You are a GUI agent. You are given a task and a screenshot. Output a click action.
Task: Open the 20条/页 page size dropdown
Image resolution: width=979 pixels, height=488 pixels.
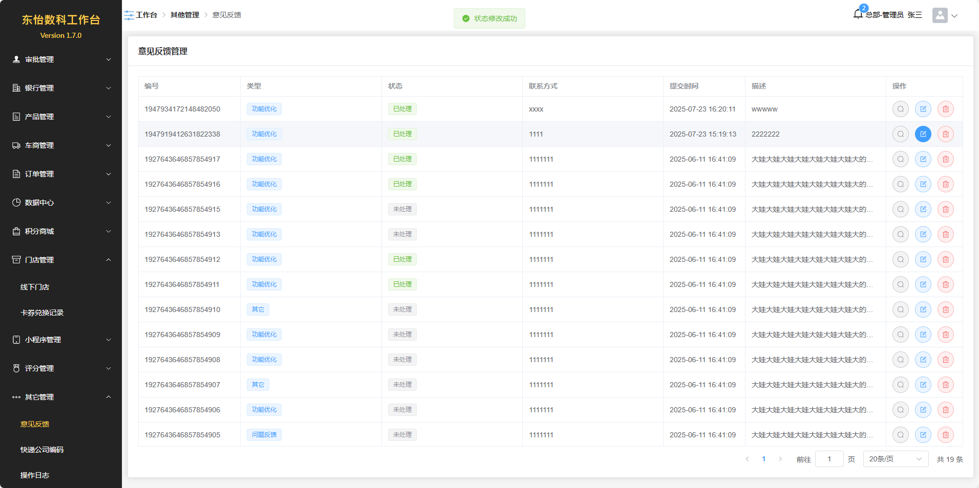pyautogui.click(x=895, y=459)
